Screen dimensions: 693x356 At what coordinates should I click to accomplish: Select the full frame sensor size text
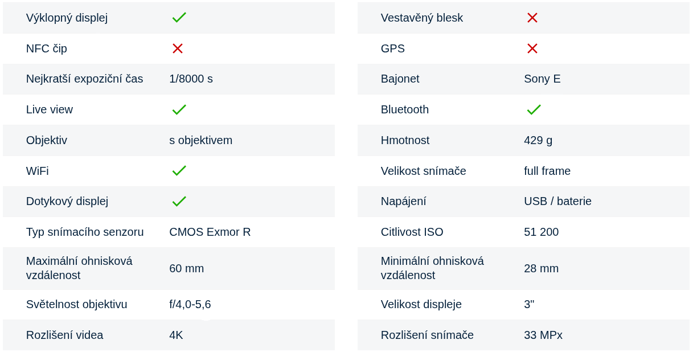tap(547, 171)
